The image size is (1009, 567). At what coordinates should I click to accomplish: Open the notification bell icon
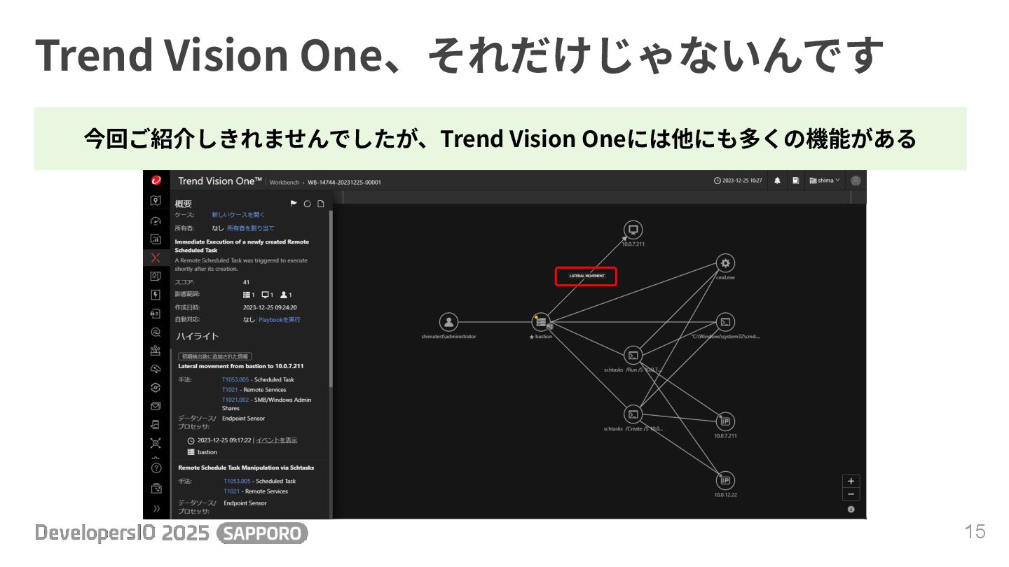click(x=777, y=181)
